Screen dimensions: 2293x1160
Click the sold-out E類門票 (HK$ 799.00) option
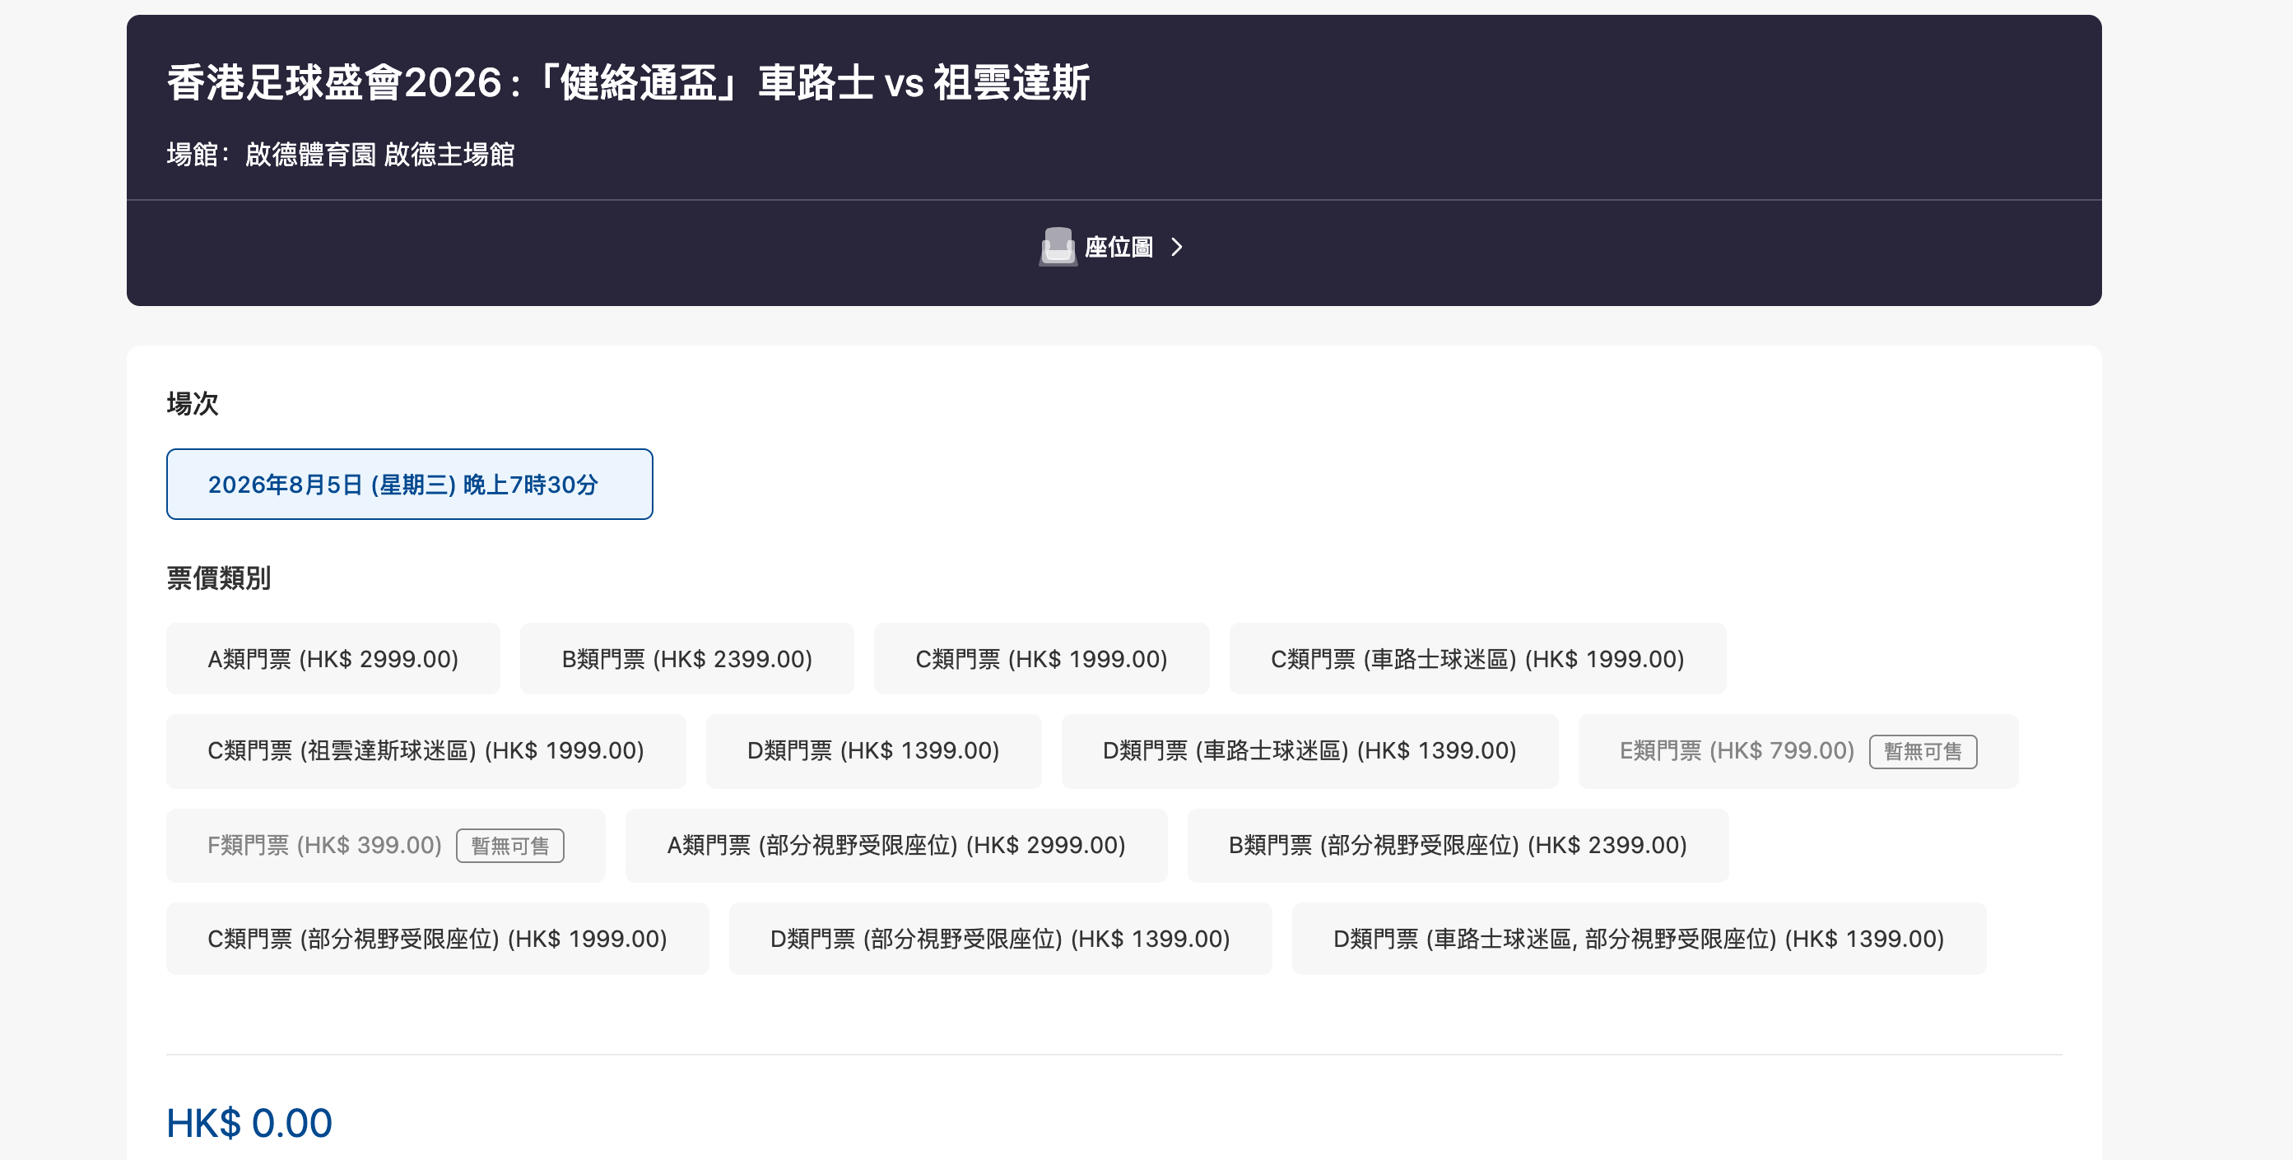[x=1798, y=751]
